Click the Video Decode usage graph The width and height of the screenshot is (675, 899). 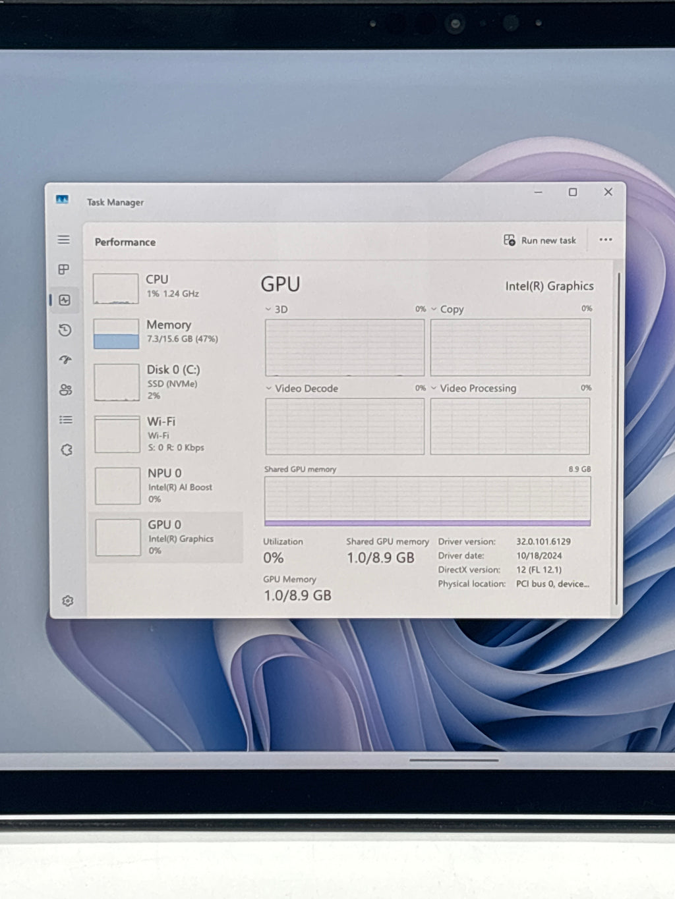tap(345, 426)
